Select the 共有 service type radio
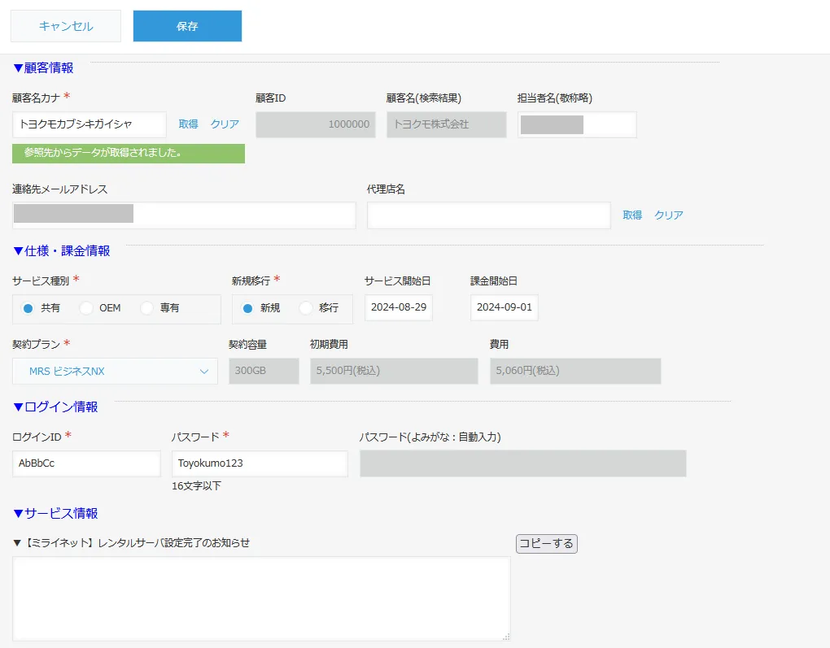Viewport: 830px width, 648px height. [28, 308]
